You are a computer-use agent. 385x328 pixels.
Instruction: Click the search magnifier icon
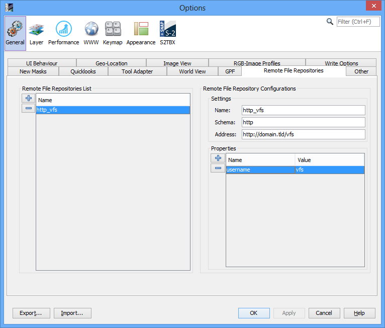tap(330, 22)
